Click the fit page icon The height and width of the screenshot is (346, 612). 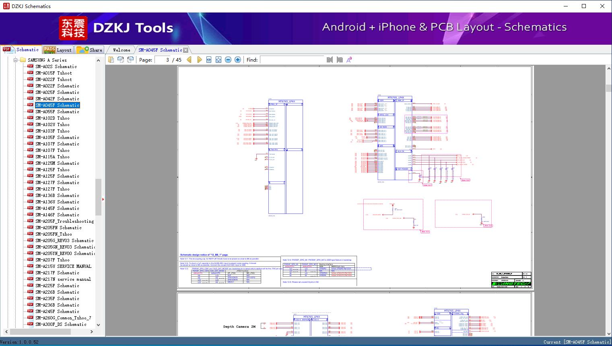(x=218, y=60)
